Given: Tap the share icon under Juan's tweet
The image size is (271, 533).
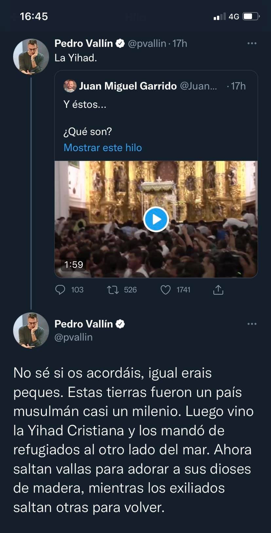Looking at the screenshot, I should pyautogui.click(x=218, y=290).
